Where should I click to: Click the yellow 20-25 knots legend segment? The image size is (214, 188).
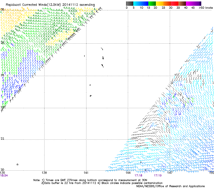[160, 3]
